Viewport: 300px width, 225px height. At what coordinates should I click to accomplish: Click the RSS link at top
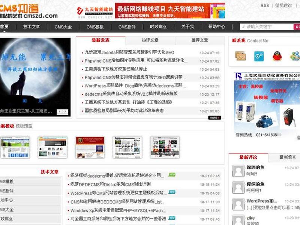coord(265,6)
